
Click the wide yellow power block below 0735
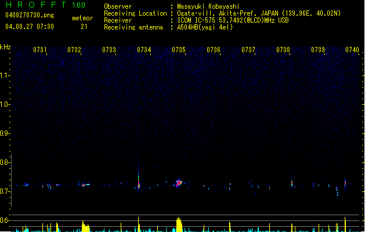click(179, 224)
